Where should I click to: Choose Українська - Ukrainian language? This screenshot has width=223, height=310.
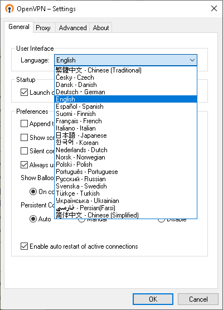[x=126, y=201]
